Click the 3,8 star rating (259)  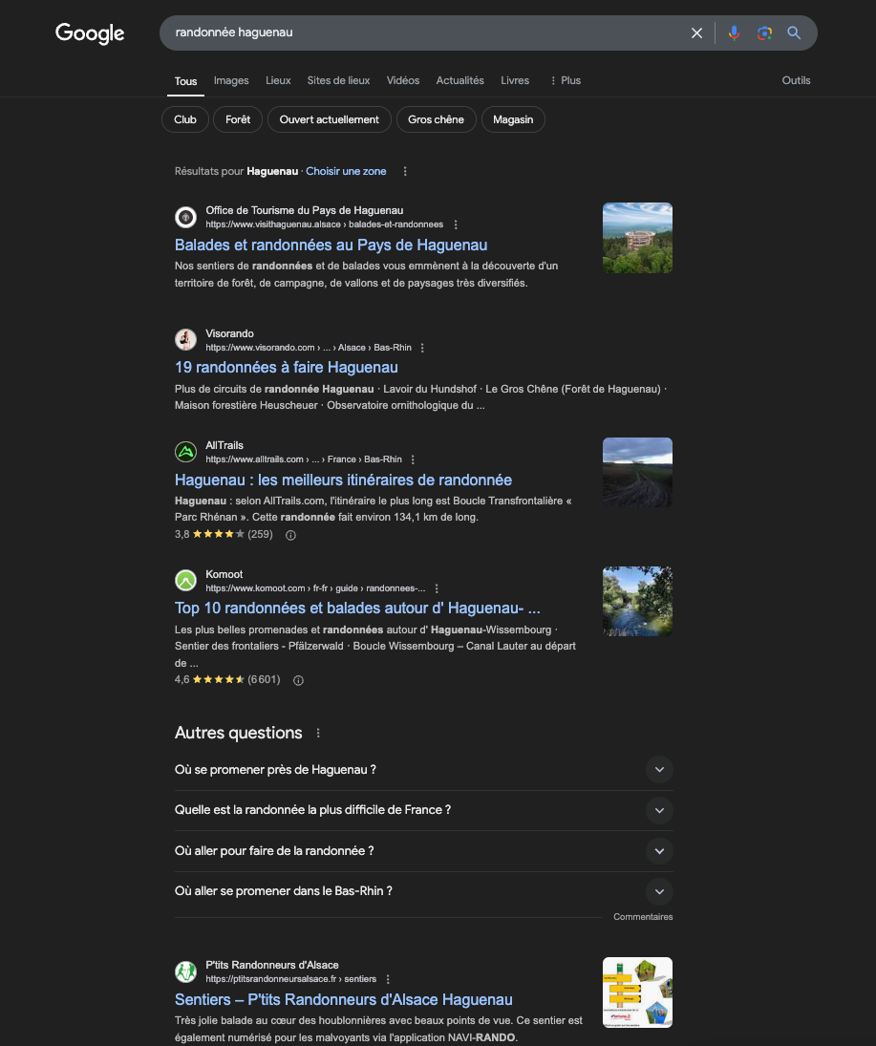(x=224, y=534)
